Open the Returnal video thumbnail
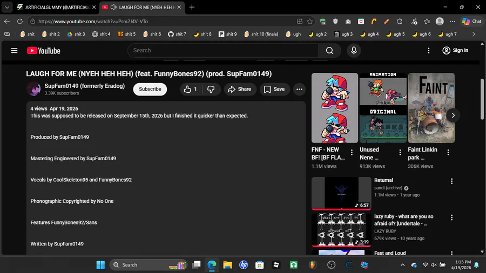 [x=341, y=194]
